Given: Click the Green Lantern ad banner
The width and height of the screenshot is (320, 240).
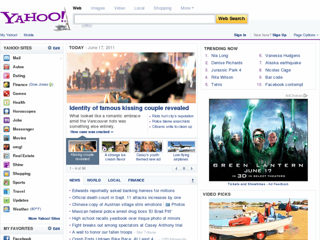Looking at the screenshot, I should click(258, 140).
